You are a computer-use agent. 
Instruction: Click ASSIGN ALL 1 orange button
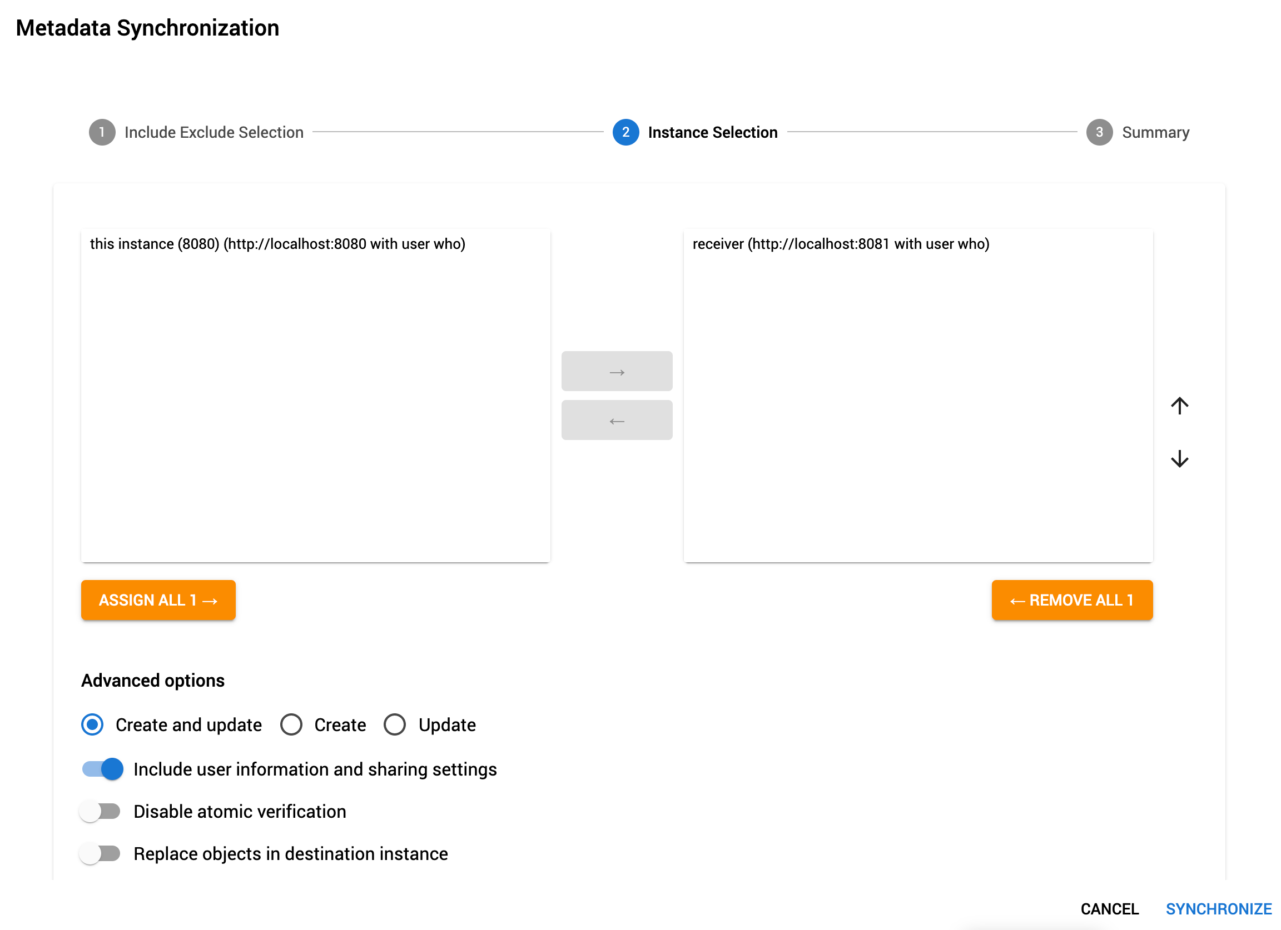[x=158, y=599]
